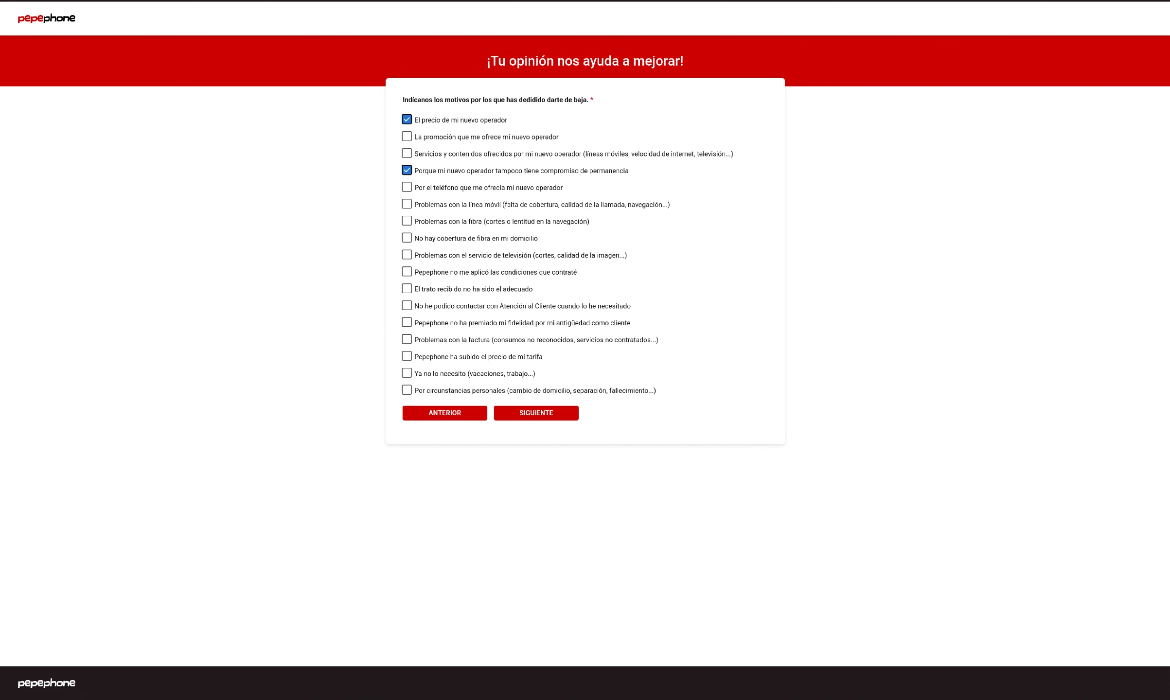Screen dimensions: 1170x700
Task: Uncheck 'El precio de mi nuevo operador'
Action: tap(407, 120)
